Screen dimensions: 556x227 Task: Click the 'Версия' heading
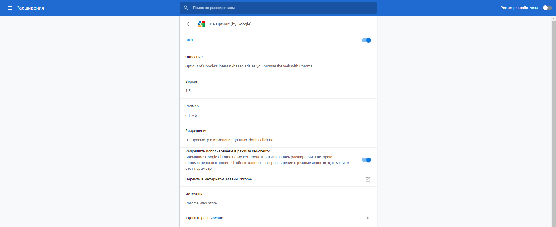192,82
